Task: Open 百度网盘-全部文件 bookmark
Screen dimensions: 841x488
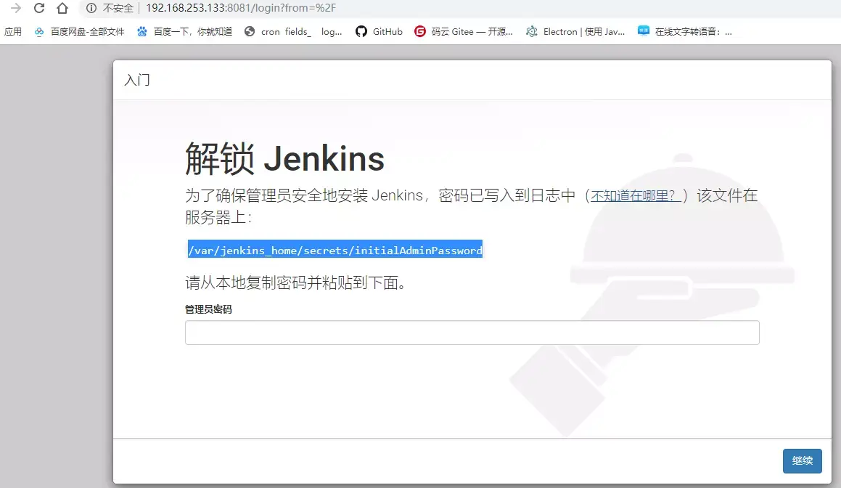Action: click(x=79, y=32)
